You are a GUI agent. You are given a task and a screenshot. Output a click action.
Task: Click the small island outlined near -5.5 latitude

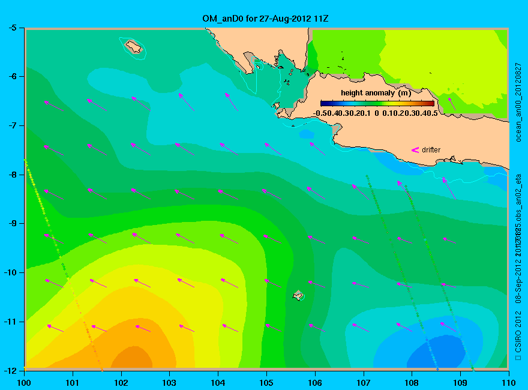click(134, 47)
